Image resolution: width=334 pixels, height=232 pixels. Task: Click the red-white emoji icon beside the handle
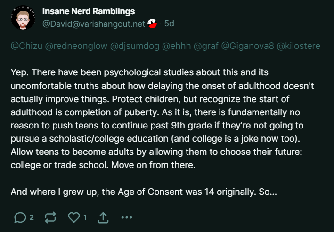pos(153,24)
